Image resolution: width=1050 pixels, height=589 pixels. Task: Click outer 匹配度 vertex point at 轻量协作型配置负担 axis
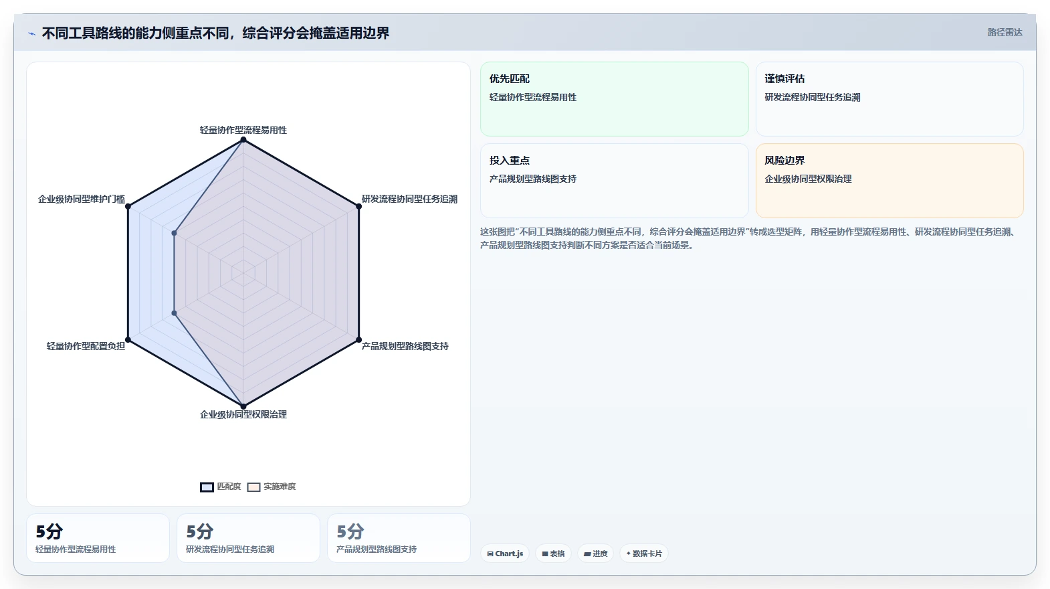128,339
